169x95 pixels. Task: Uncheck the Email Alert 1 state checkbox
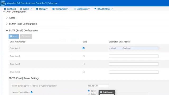click(x=83, y=48)
